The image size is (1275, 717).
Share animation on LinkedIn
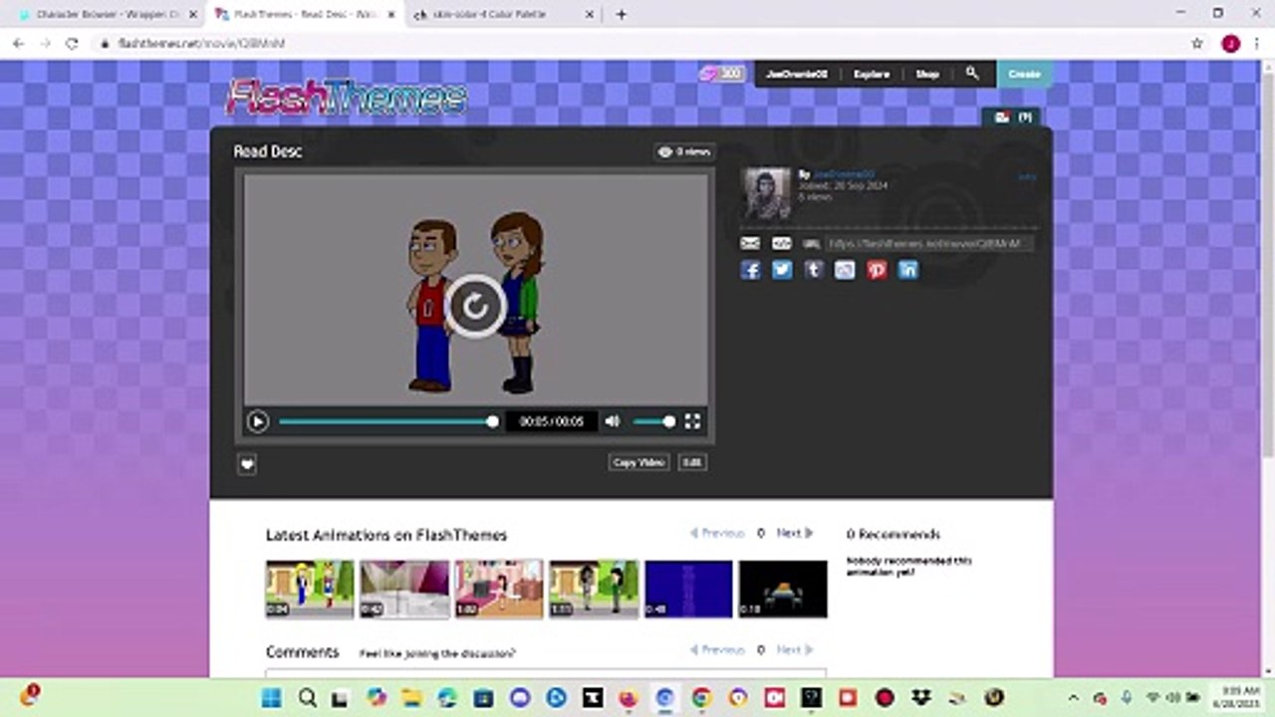(x=908, y=270)
